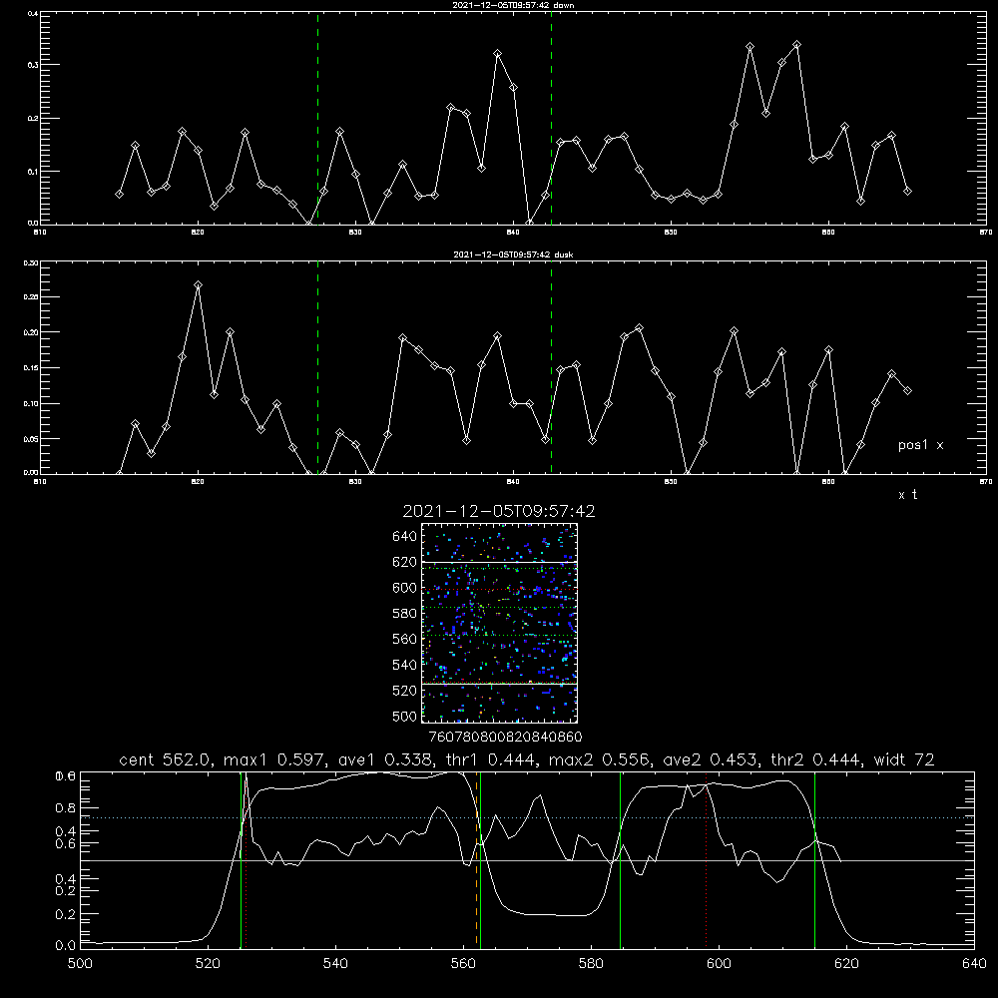Viewport: 998px width, 998px height.
Task: Click the 0.8 y-axis label on bottom profile
Action: pos(64,807)
